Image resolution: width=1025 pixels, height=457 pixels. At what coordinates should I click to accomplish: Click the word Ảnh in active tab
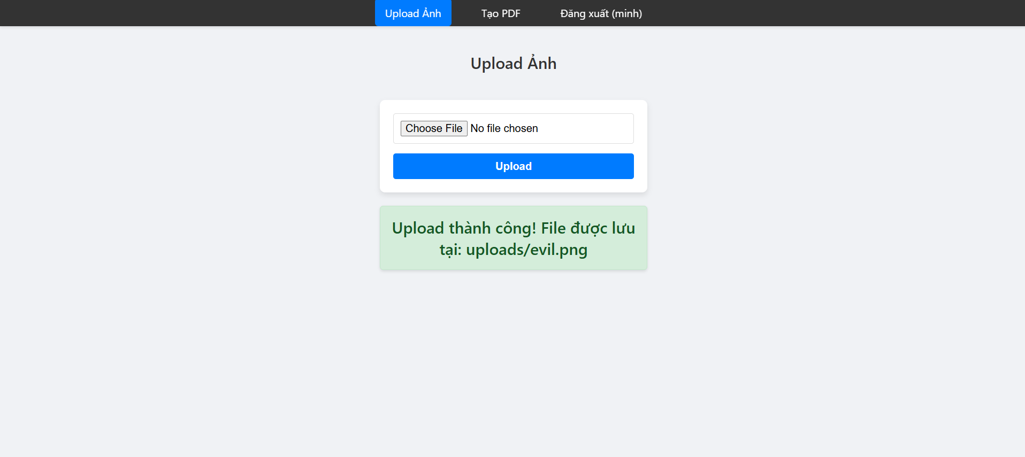tap(431, 13)
